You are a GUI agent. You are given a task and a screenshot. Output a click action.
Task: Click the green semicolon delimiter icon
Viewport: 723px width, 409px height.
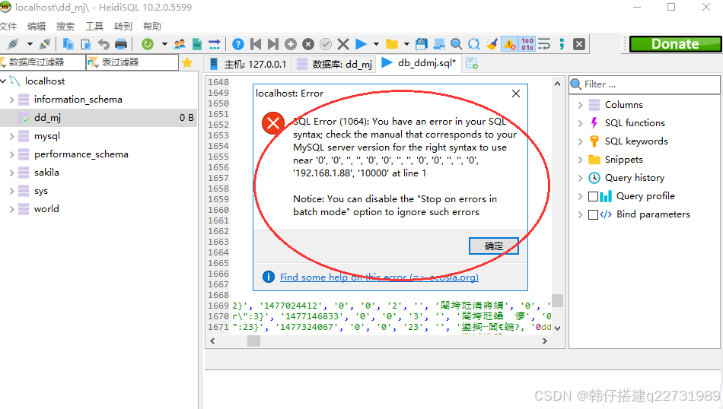[x=562, y=44]
